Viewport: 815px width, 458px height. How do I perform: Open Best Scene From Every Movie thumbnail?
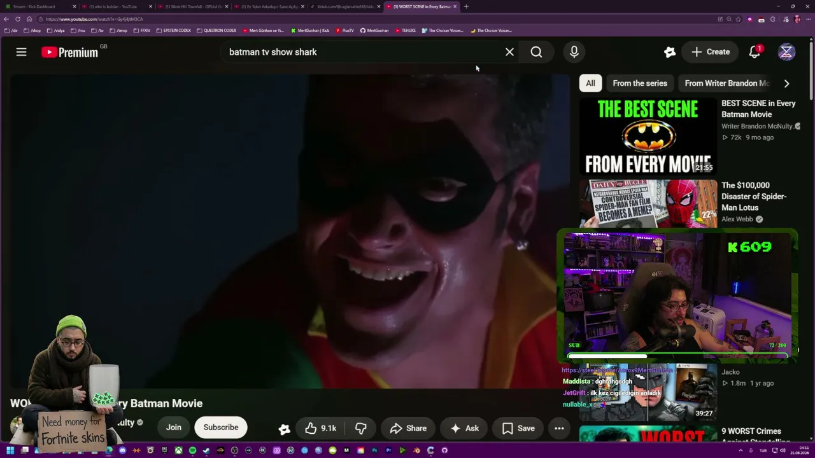click(x=648, y=136)
